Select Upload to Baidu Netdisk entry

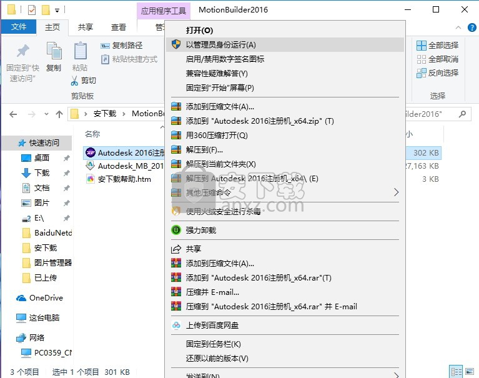[x=212, y=326]
